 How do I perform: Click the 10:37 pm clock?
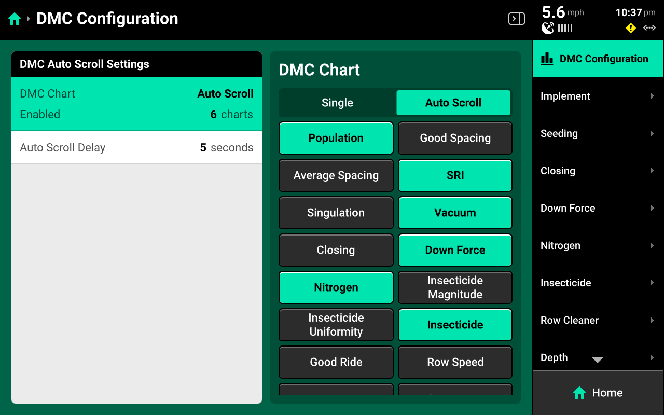pos(635,12)
